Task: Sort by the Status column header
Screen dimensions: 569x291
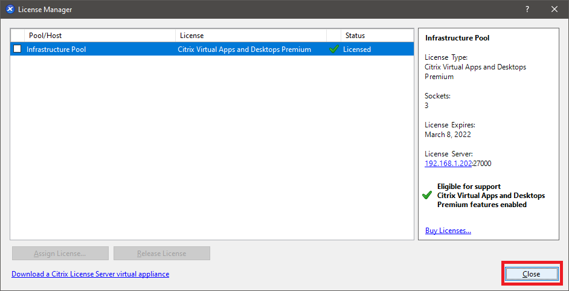Action: click(375, 36)
